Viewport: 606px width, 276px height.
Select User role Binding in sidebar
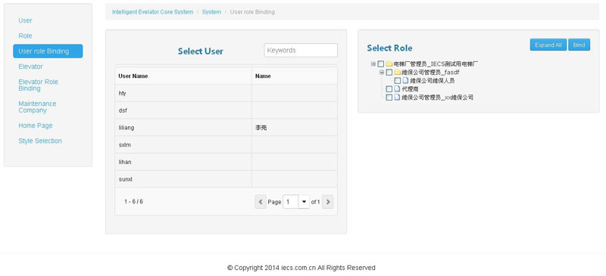(x=48, y=51)
